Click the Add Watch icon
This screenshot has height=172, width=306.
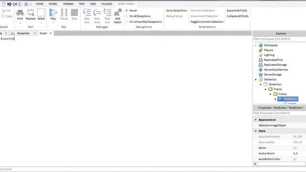pos(118,16)
